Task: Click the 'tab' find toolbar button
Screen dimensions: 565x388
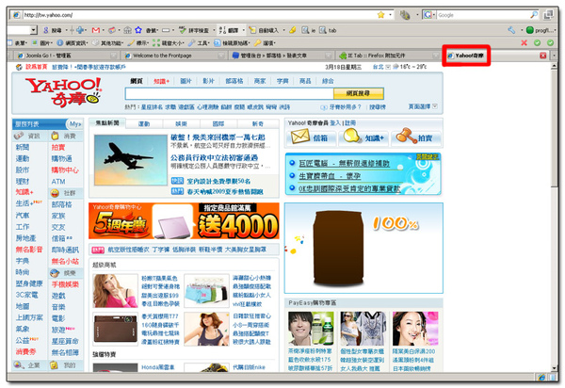Action: [329, 30]
